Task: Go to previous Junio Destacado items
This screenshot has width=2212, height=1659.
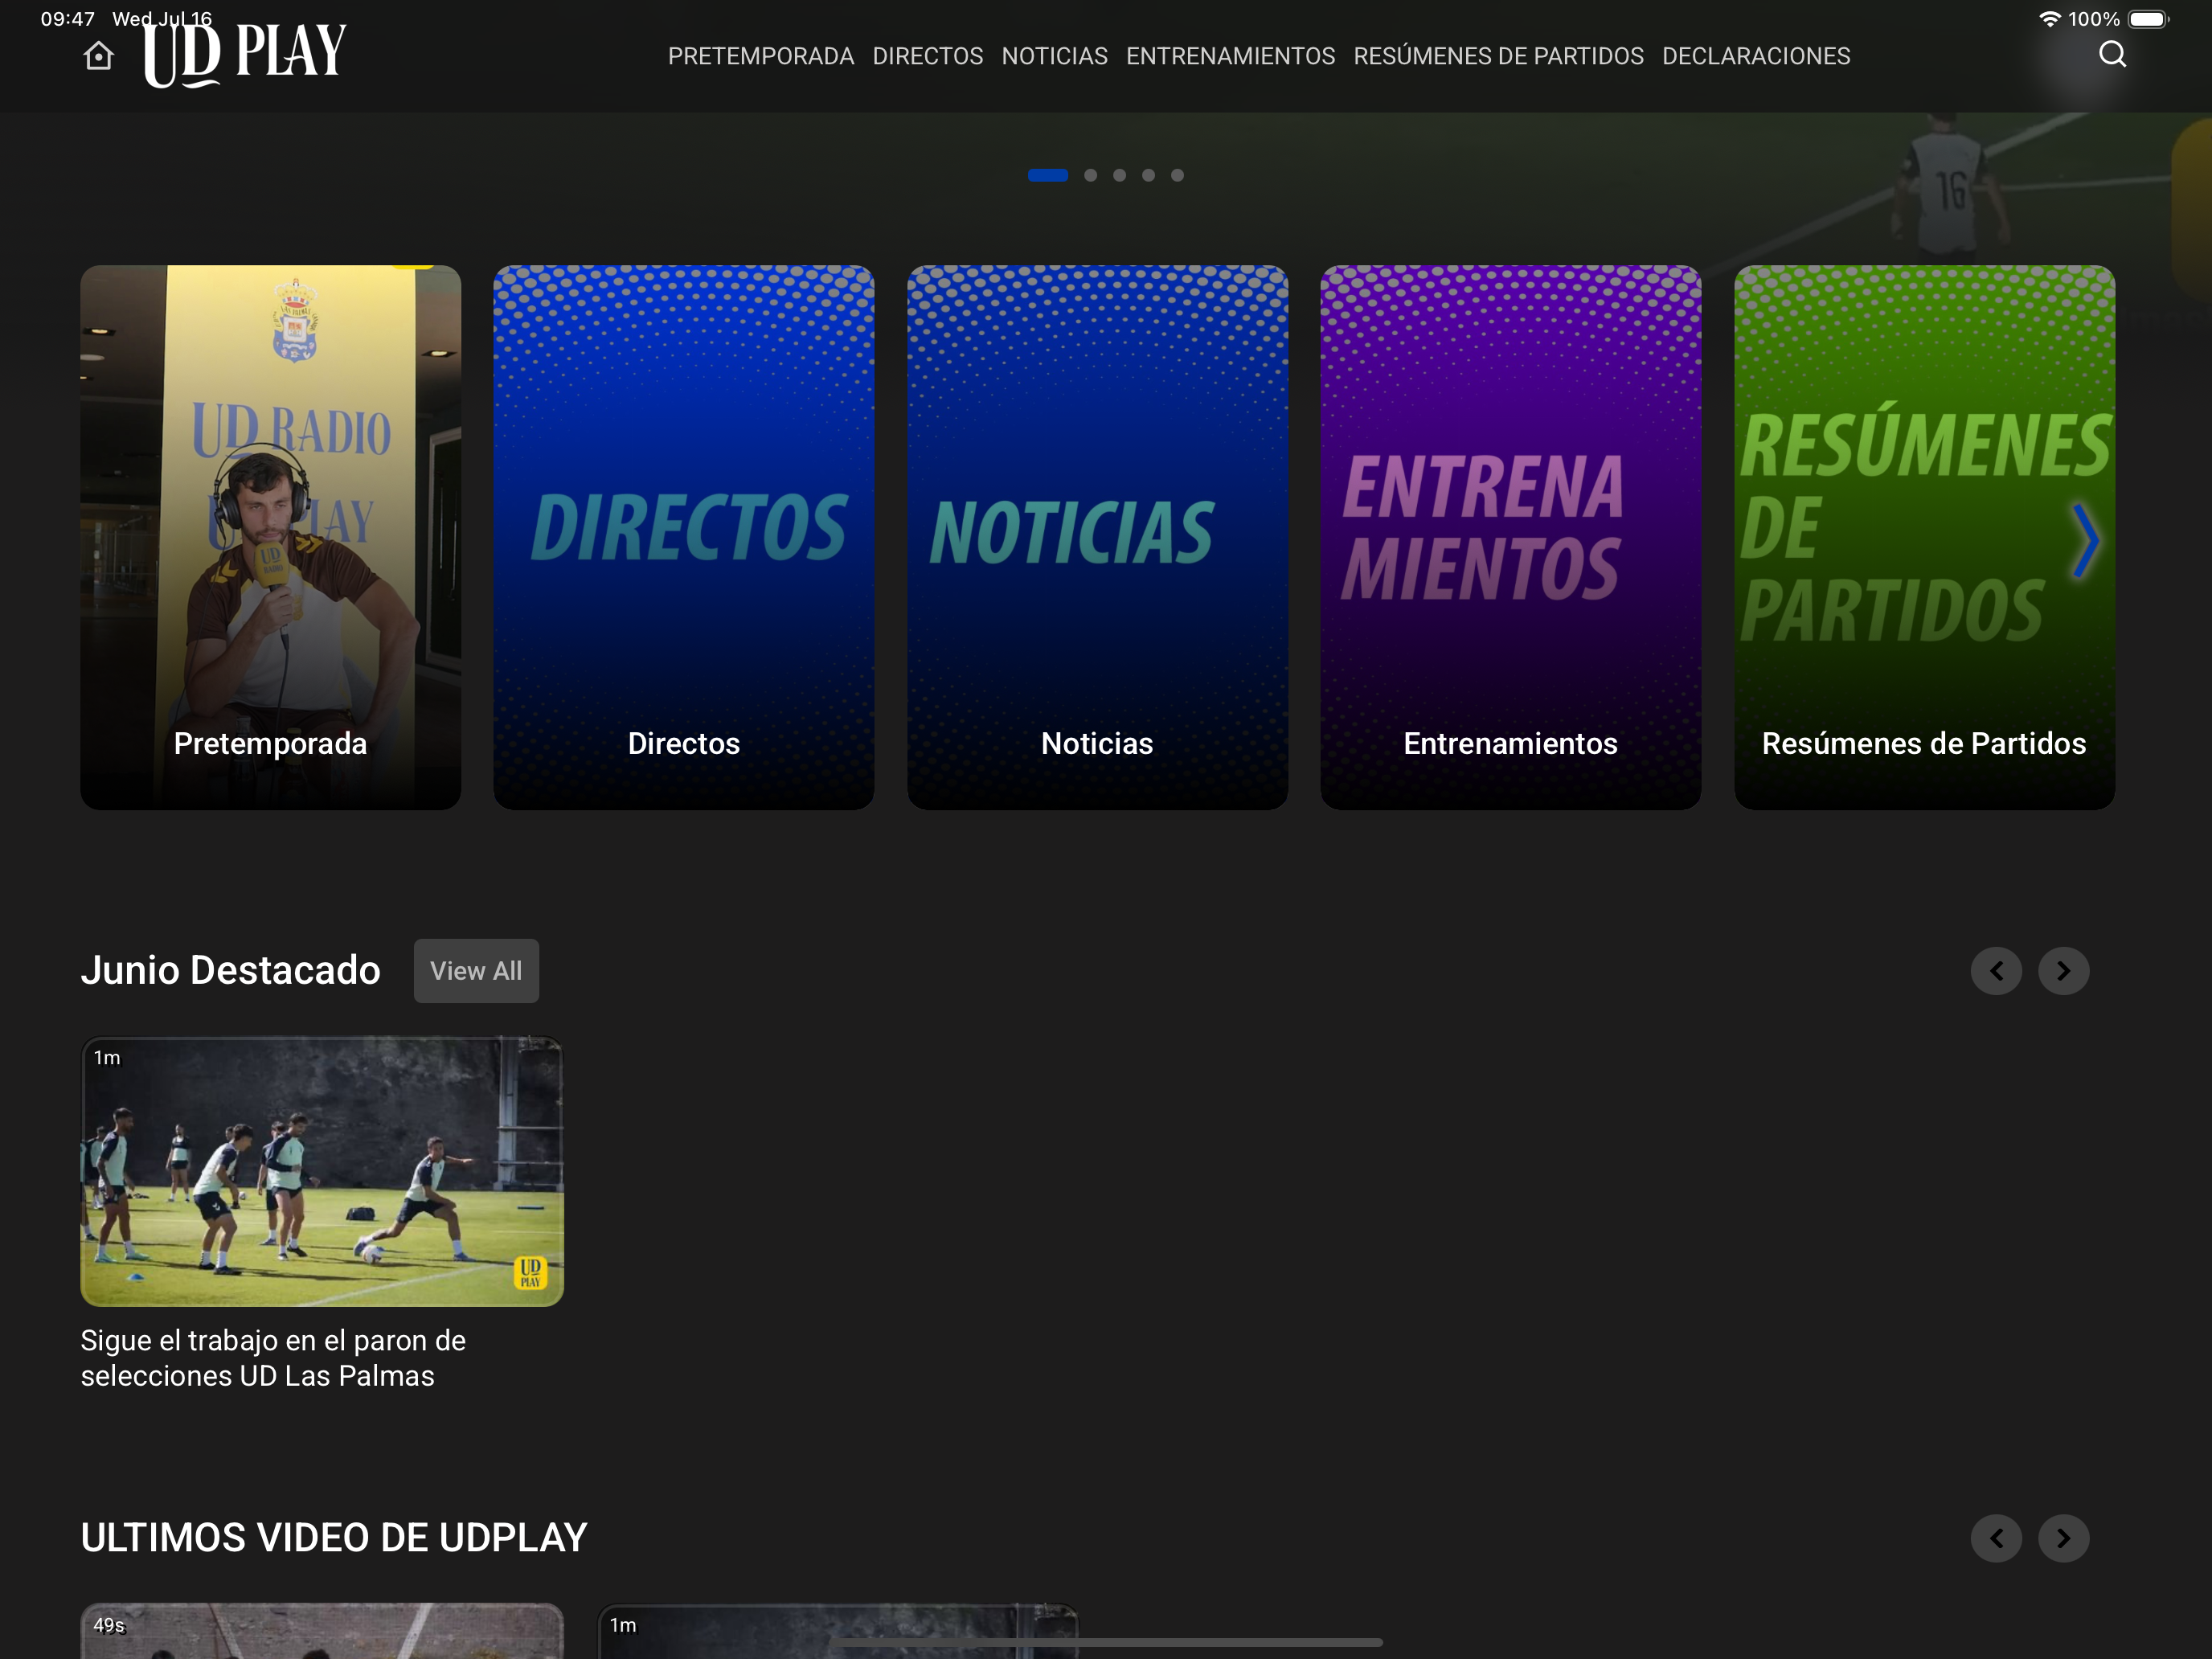Action: click(x=1996, y=971)
